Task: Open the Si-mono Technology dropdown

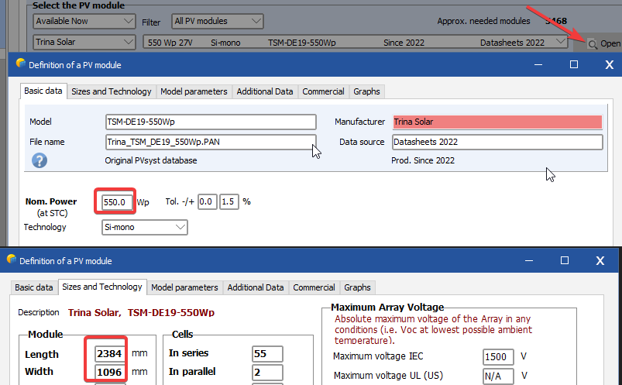Action: (x=144, y=228)
